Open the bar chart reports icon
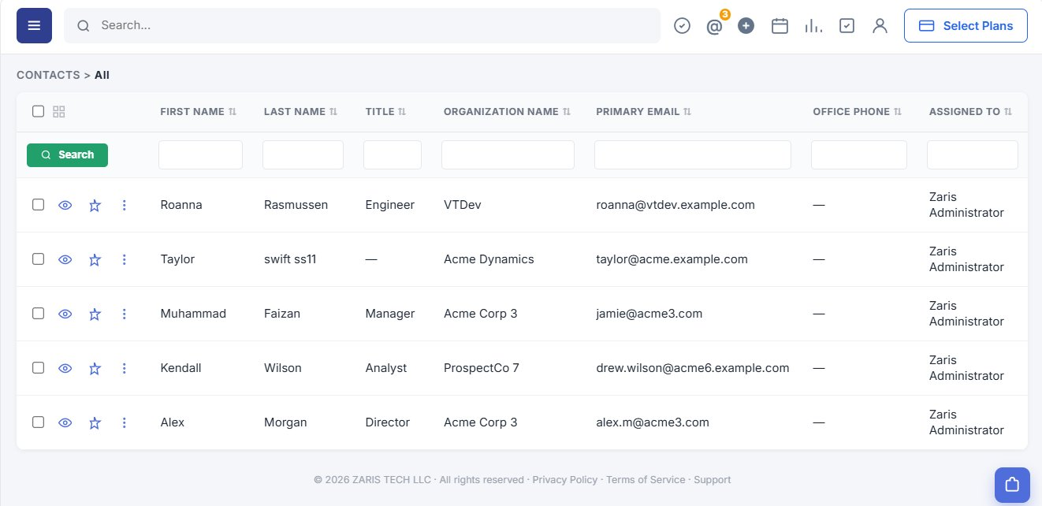Viewport: 1042px width, 506px height. [813, 26]
